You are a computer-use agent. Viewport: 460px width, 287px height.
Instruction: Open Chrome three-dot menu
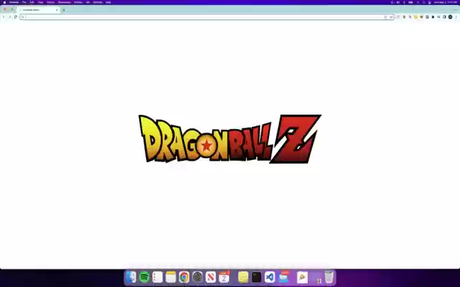(x=456, y=17)
